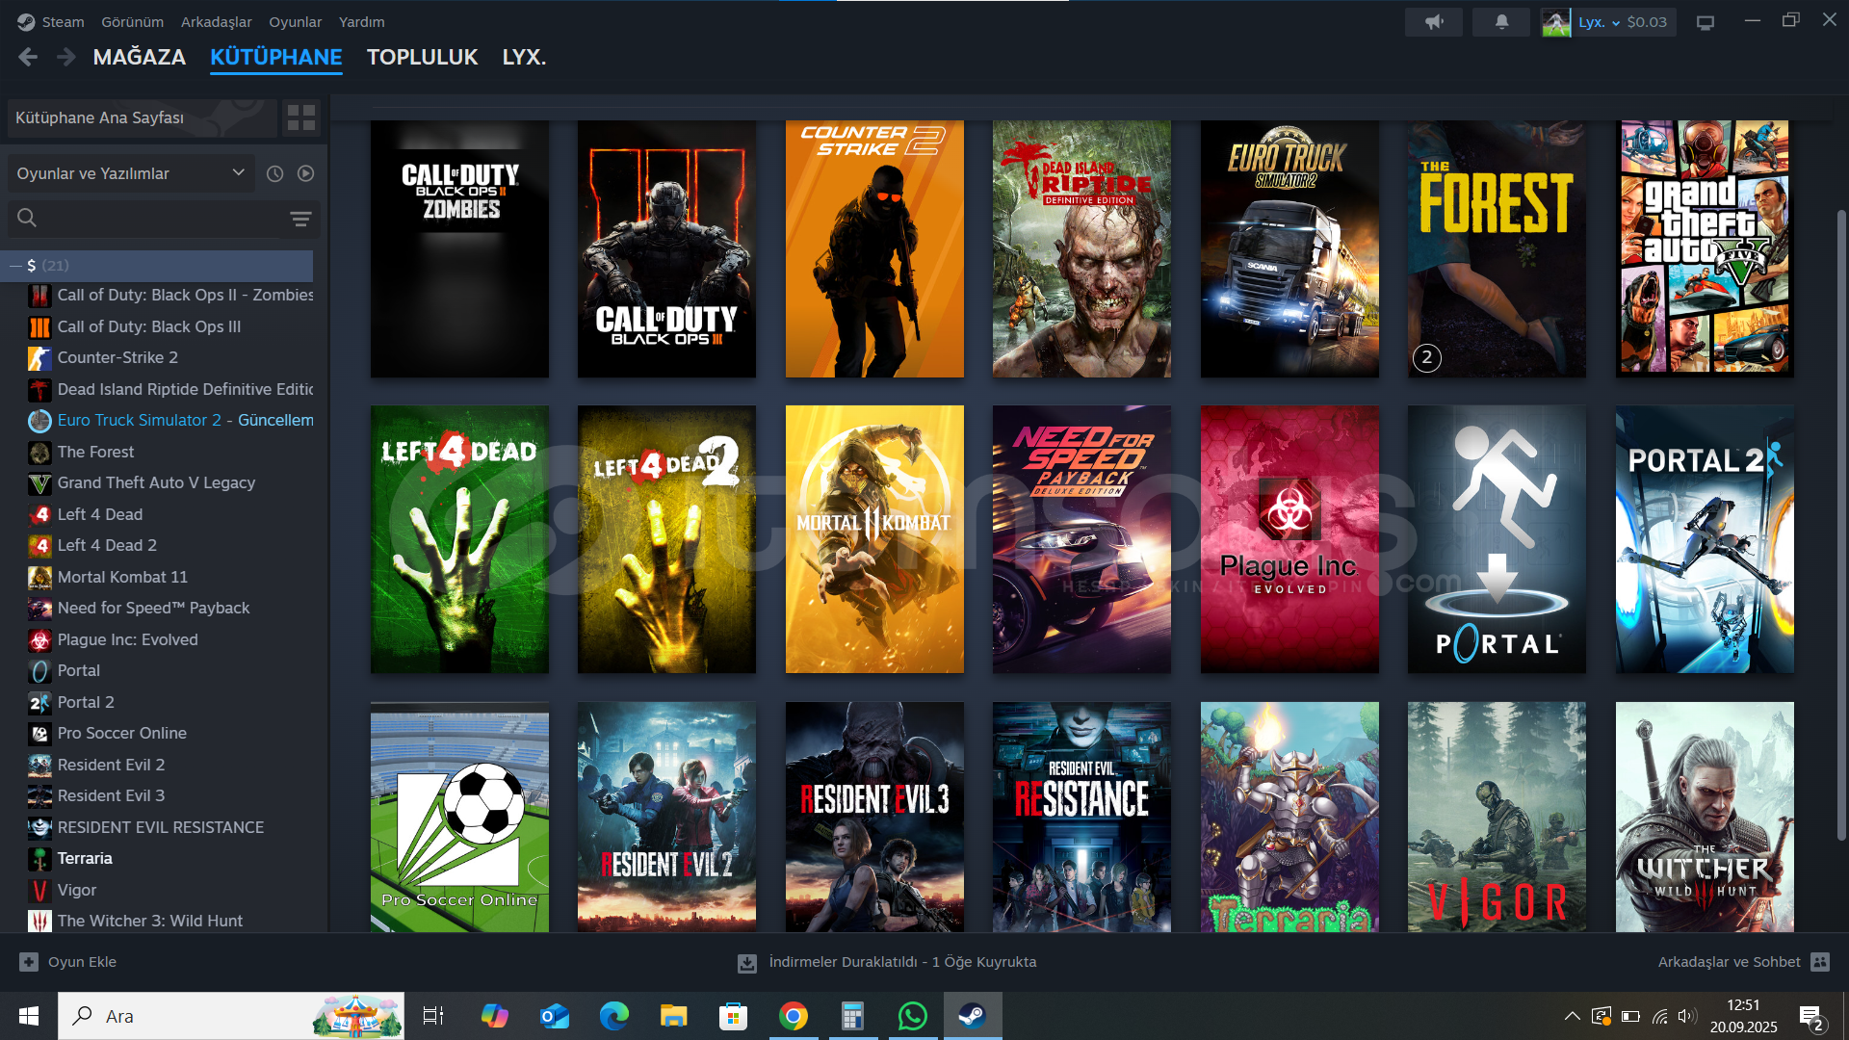Go back with the left arrow
This screenshot has width=1849, height=1040.
point(28,58)
